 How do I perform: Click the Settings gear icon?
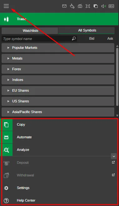tap(6, 188)
